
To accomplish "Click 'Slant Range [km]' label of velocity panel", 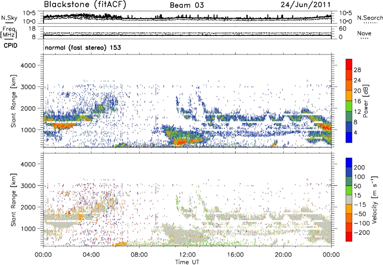I will click(13, 200).
